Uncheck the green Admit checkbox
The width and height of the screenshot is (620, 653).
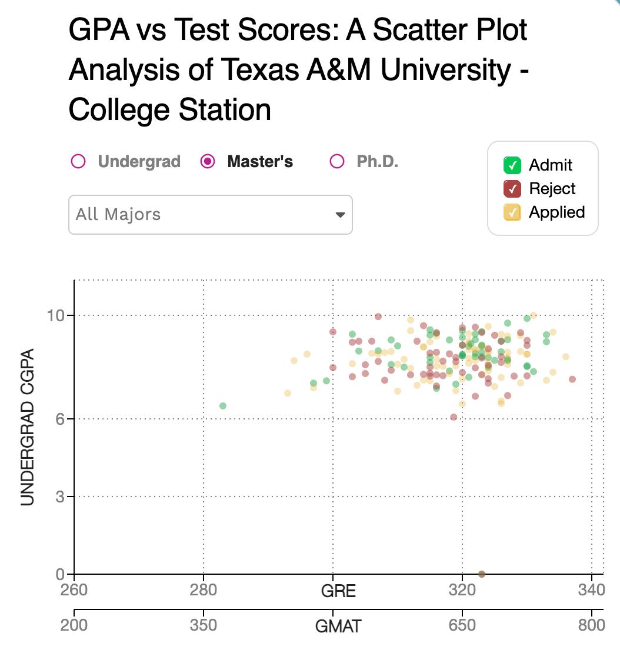[x=513, y=165]
